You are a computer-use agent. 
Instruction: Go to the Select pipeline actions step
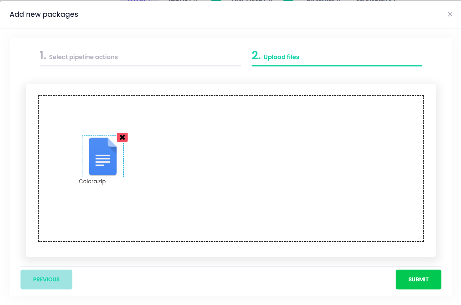click(83, 57)
